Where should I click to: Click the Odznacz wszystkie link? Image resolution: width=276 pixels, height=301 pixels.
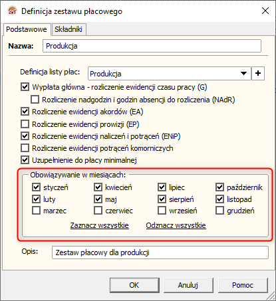point(176,225)
